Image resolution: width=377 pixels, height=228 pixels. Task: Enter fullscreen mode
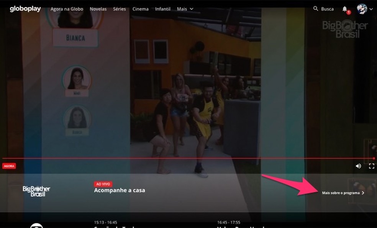pos(372,166)
